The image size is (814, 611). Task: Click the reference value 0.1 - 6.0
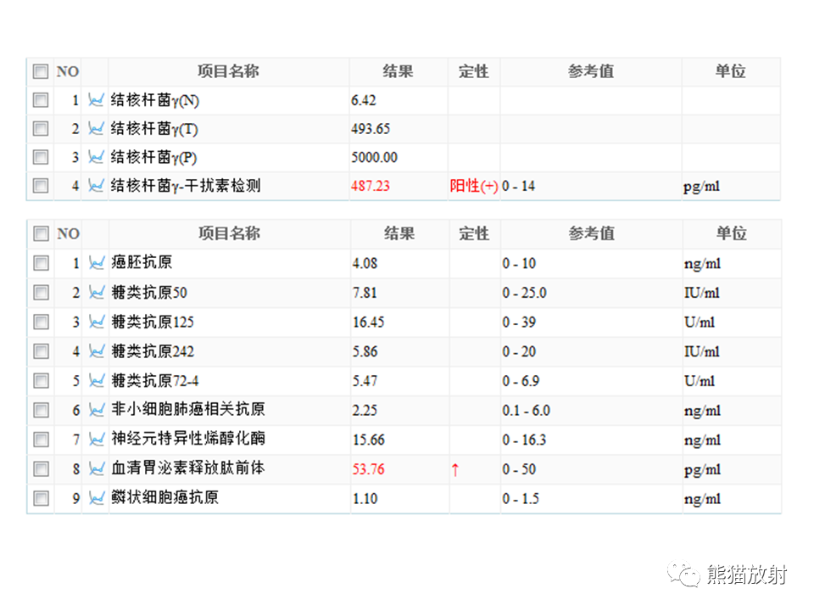527,411
